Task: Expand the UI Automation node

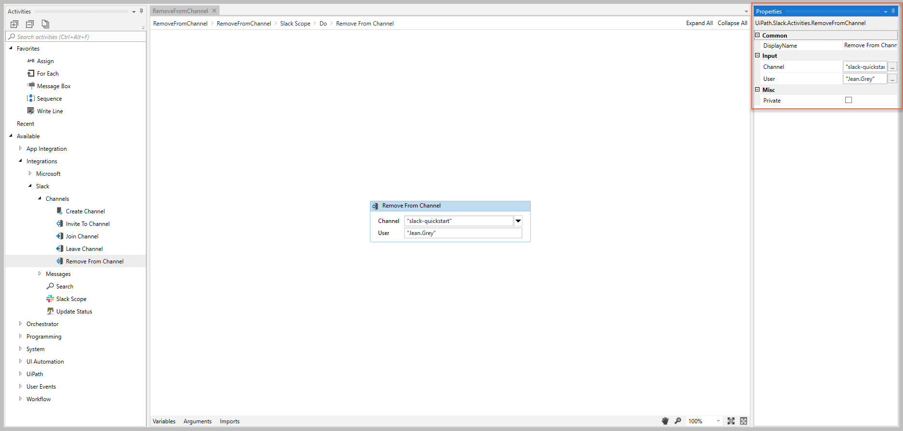Action: tap(20, 361)
